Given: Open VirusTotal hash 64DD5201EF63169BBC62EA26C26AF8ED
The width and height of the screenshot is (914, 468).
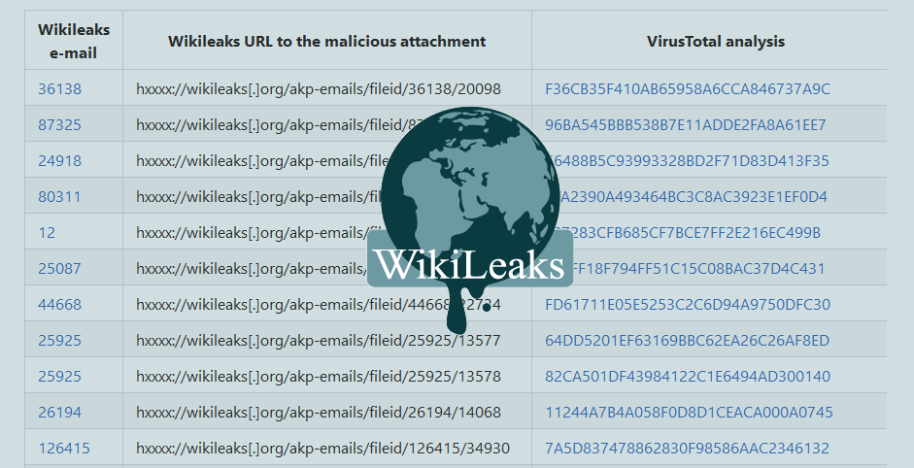Looking at the screenshot, I should click(x=688, y=341).
